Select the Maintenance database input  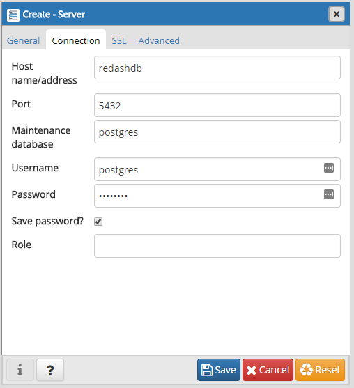tap(217, 132)
